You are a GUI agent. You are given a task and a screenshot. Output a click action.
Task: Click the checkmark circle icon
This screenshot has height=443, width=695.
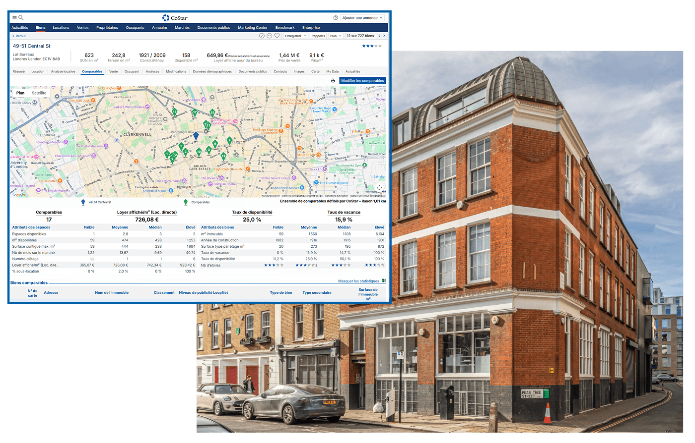262,36
